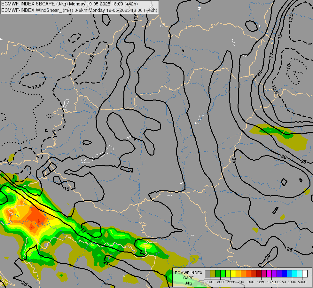Image resolution: width=313 pixels, height=288 pixels.
Task: Click the 5000 value in the legend scale
Action: point(302,282)
